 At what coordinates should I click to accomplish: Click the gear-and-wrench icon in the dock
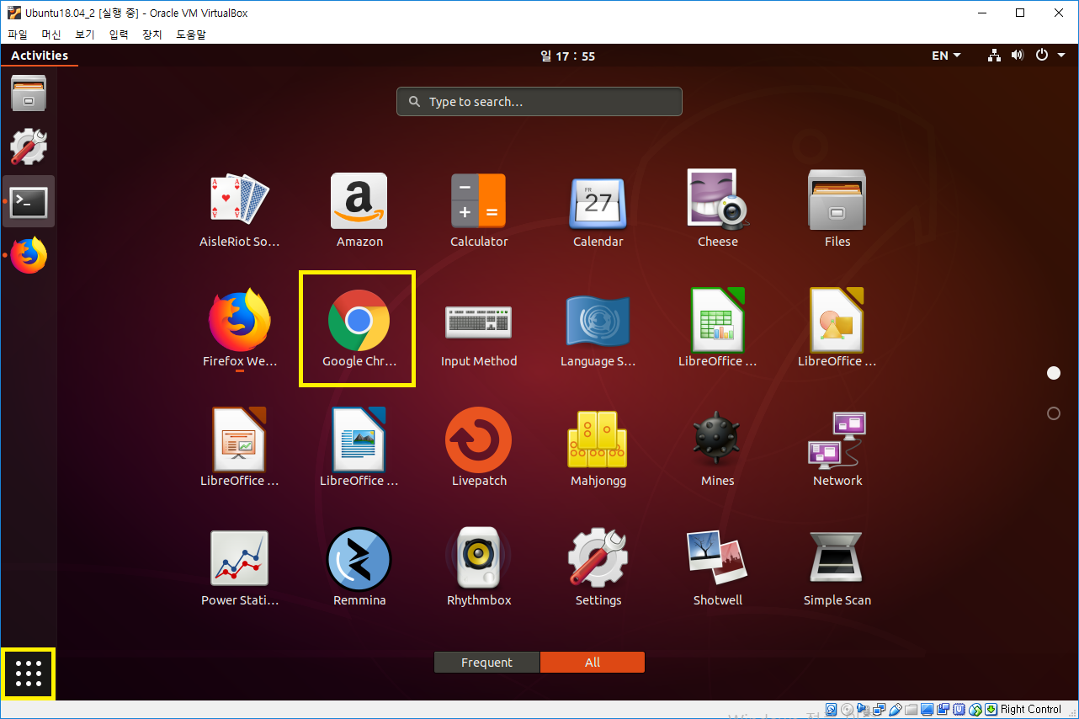click(x=29, y=146)
